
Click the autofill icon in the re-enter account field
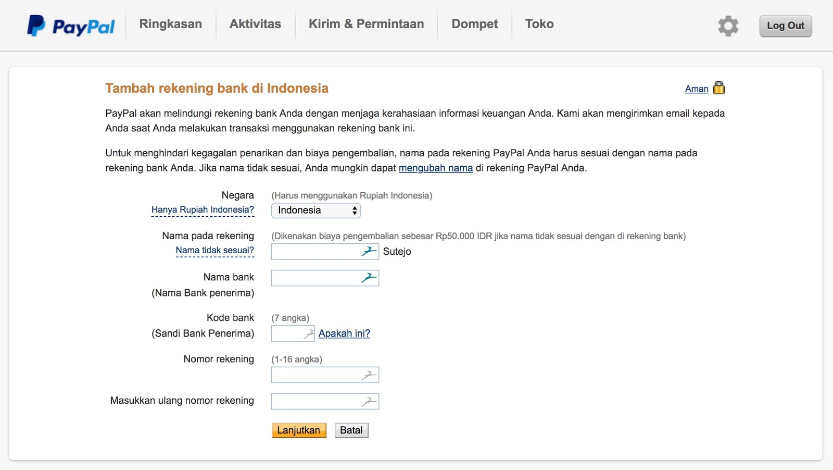coord(369,401)
